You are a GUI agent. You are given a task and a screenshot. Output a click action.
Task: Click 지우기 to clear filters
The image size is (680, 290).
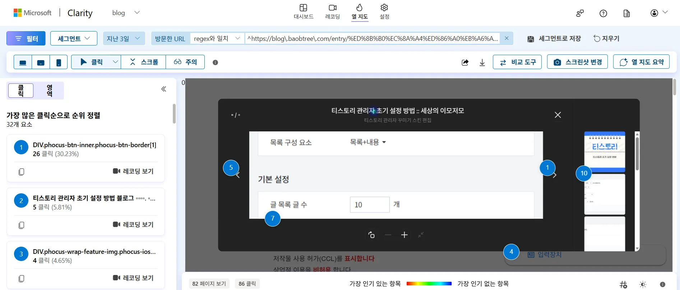click(606, 38)
